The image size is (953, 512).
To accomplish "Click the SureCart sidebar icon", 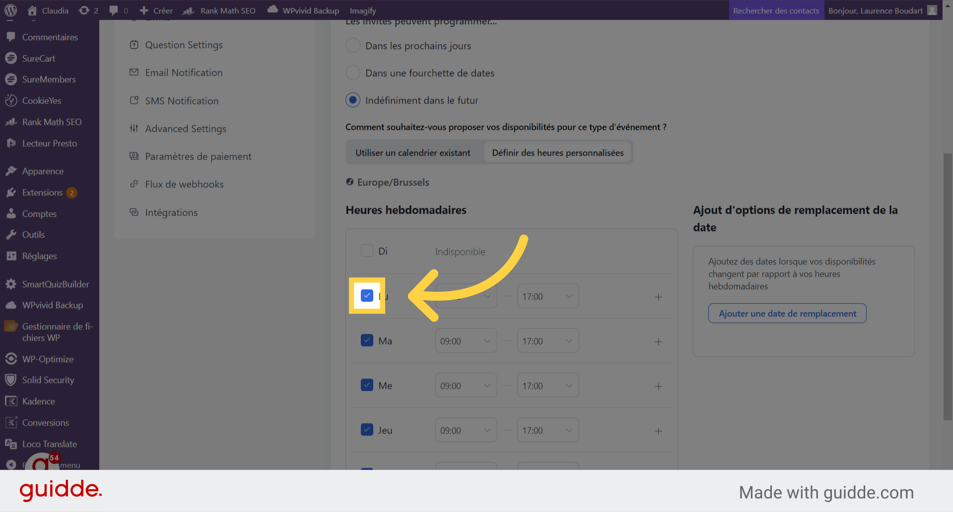I will (x=11, y=58).
